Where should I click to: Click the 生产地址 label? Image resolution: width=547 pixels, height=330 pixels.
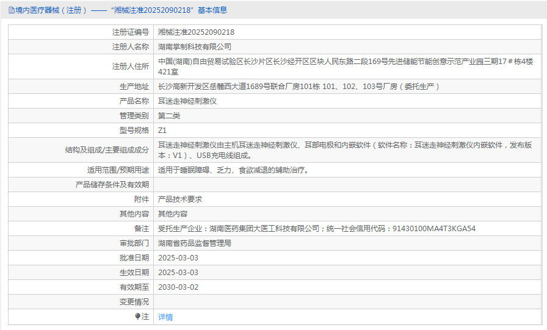click(134, 87)
